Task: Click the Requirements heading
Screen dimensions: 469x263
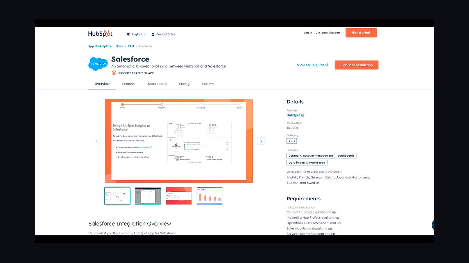Action: pos(304,199)
